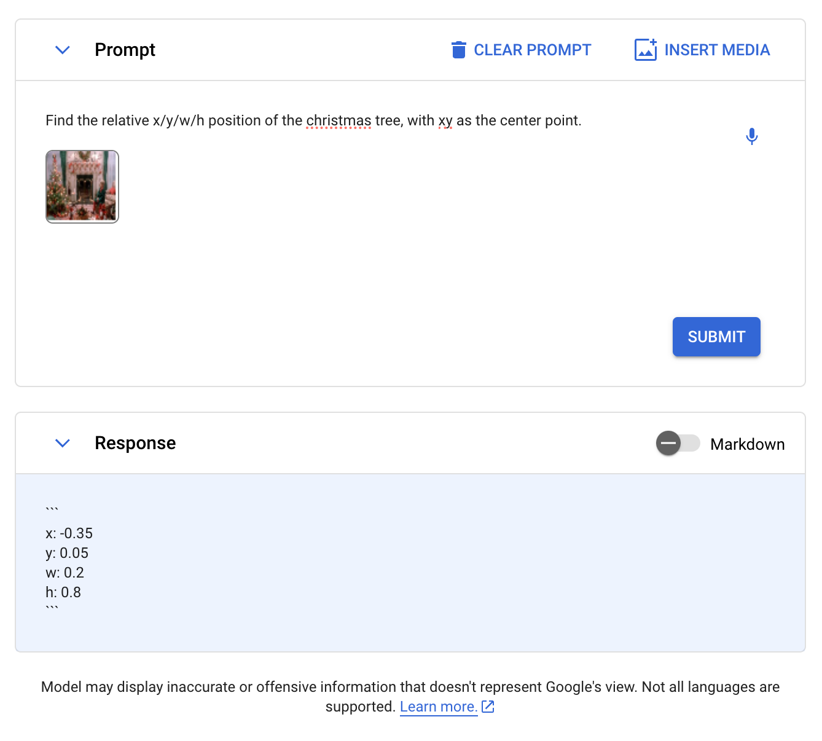This screenshot has width=822, height=741.
Task: Submit the prompt with SUBMIT button
Action: click(716, 337)
